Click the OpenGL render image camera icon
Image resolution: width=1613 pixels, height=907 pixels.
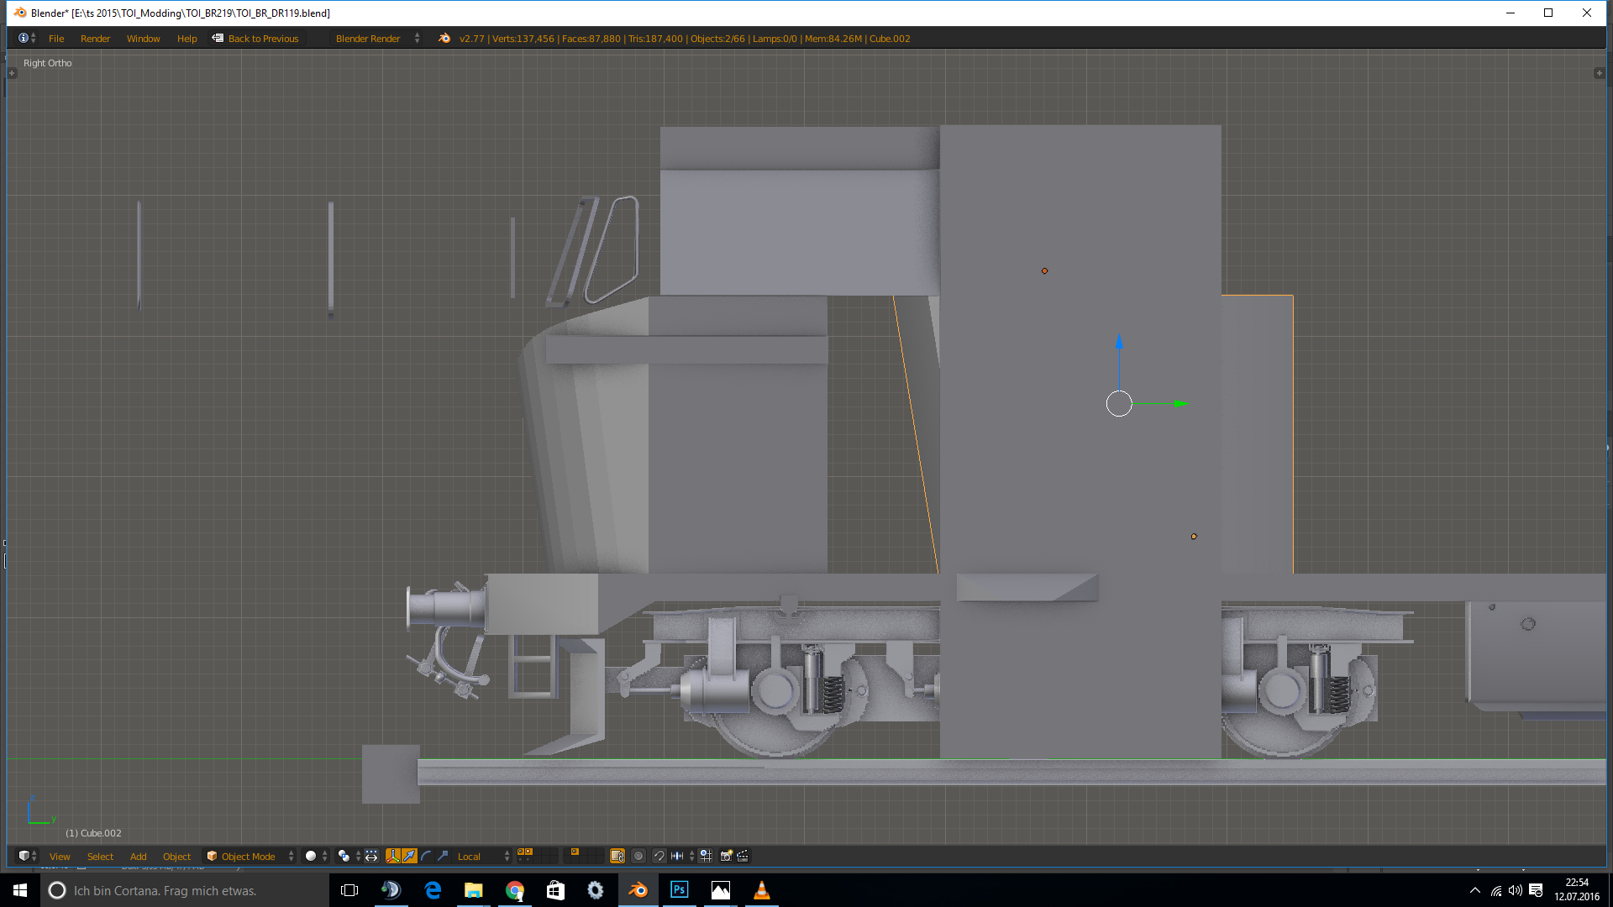(726, 856)
